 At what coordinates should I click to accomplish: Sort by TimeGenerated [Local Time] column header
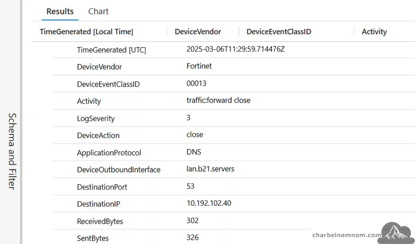tap(87, 32)
